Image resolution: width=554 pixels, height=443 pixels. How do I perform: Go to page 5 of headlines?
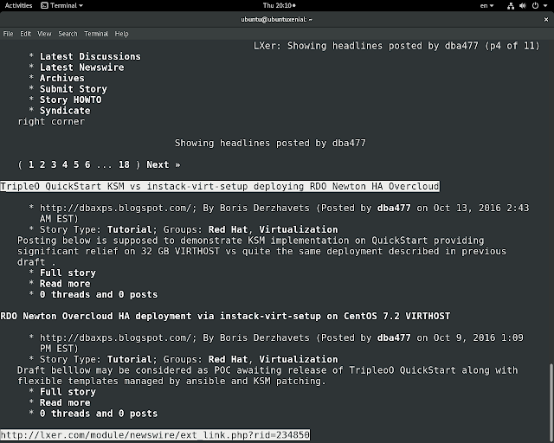coord(76,164)
